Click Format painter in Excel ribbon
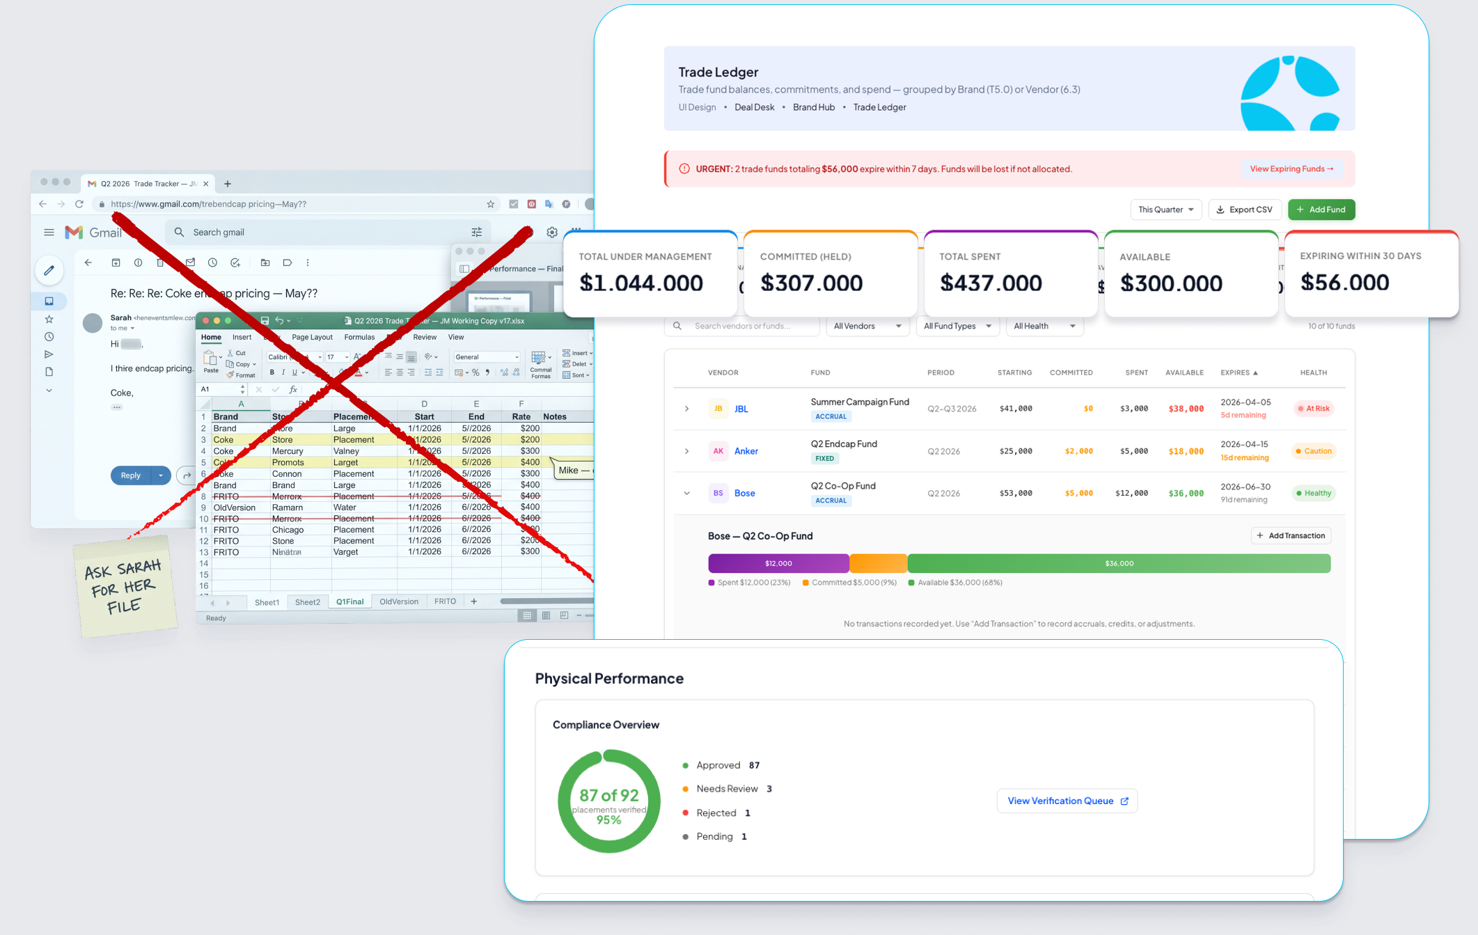This screenshot has height=935, width=1478. tap(241, 375)
